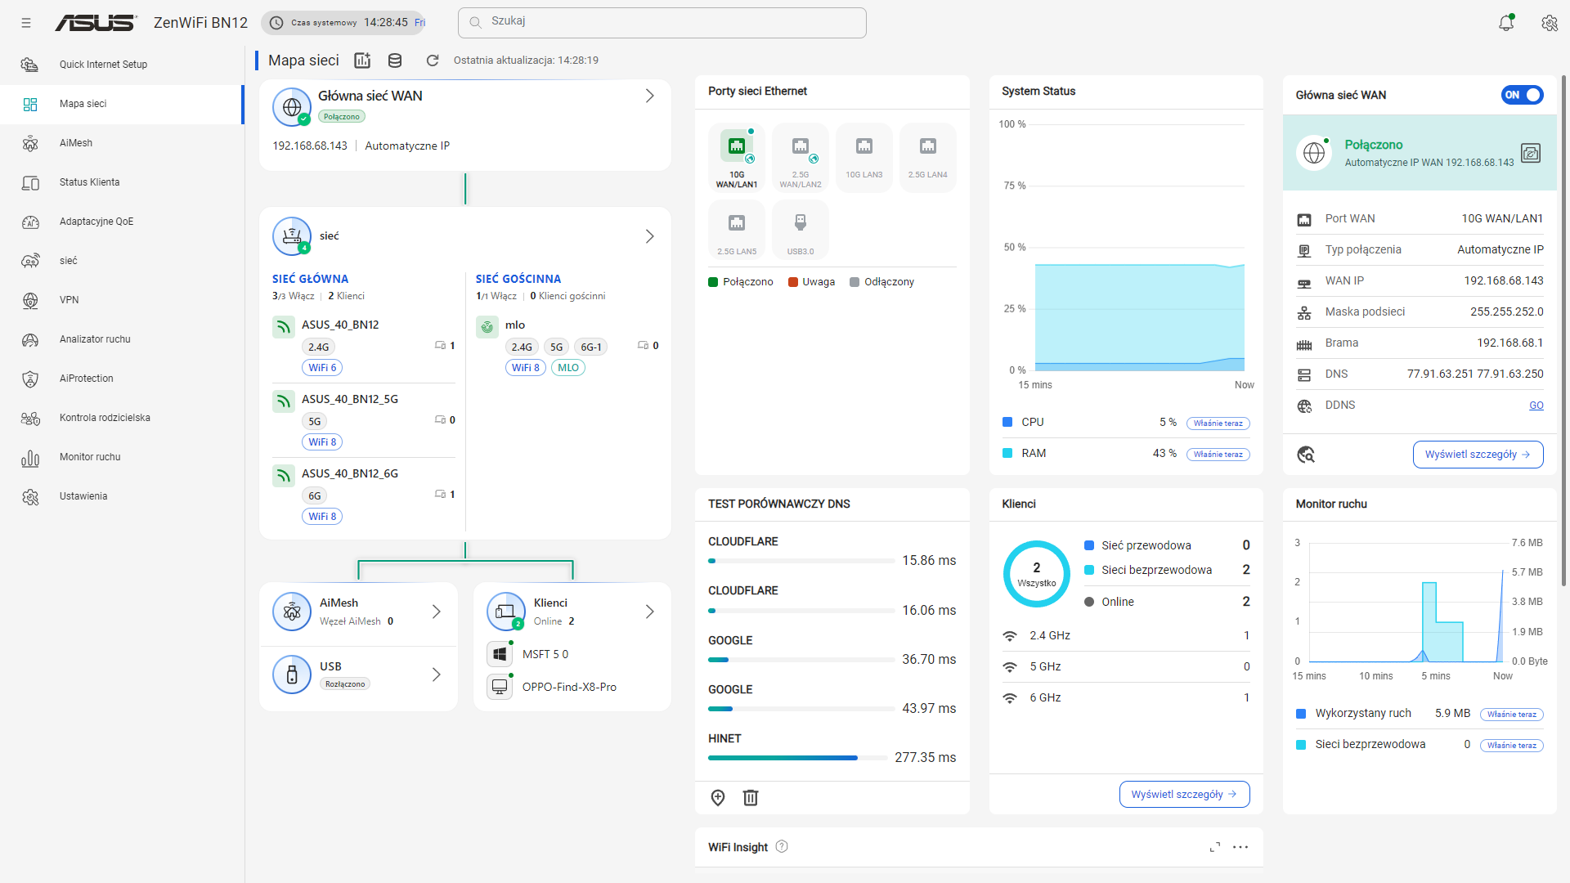Open Ustawienia in the sidebar

coord(122,496)
